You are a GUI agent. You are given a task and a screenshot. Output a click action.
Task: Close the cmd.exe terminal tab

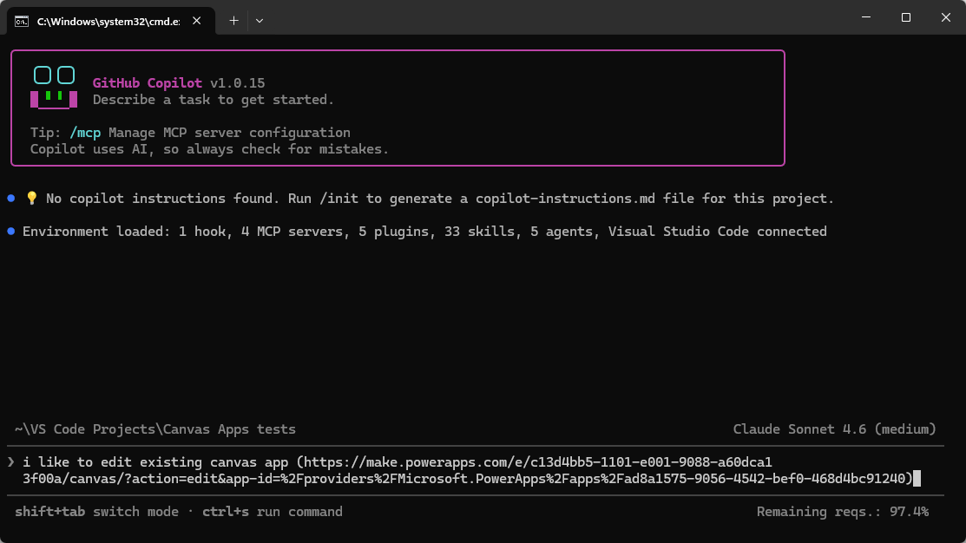point(197,20)
